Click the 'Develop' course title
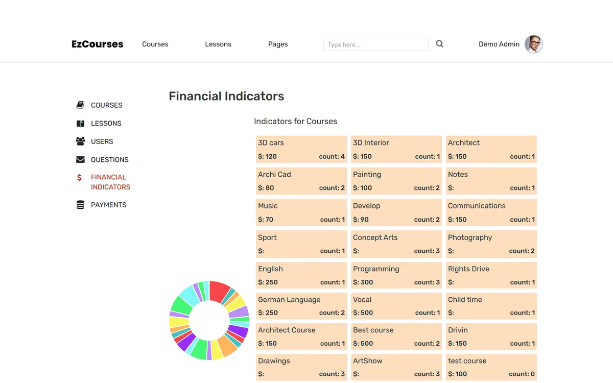The height and width of the screenshot is (383, 613). click(367, 206)
